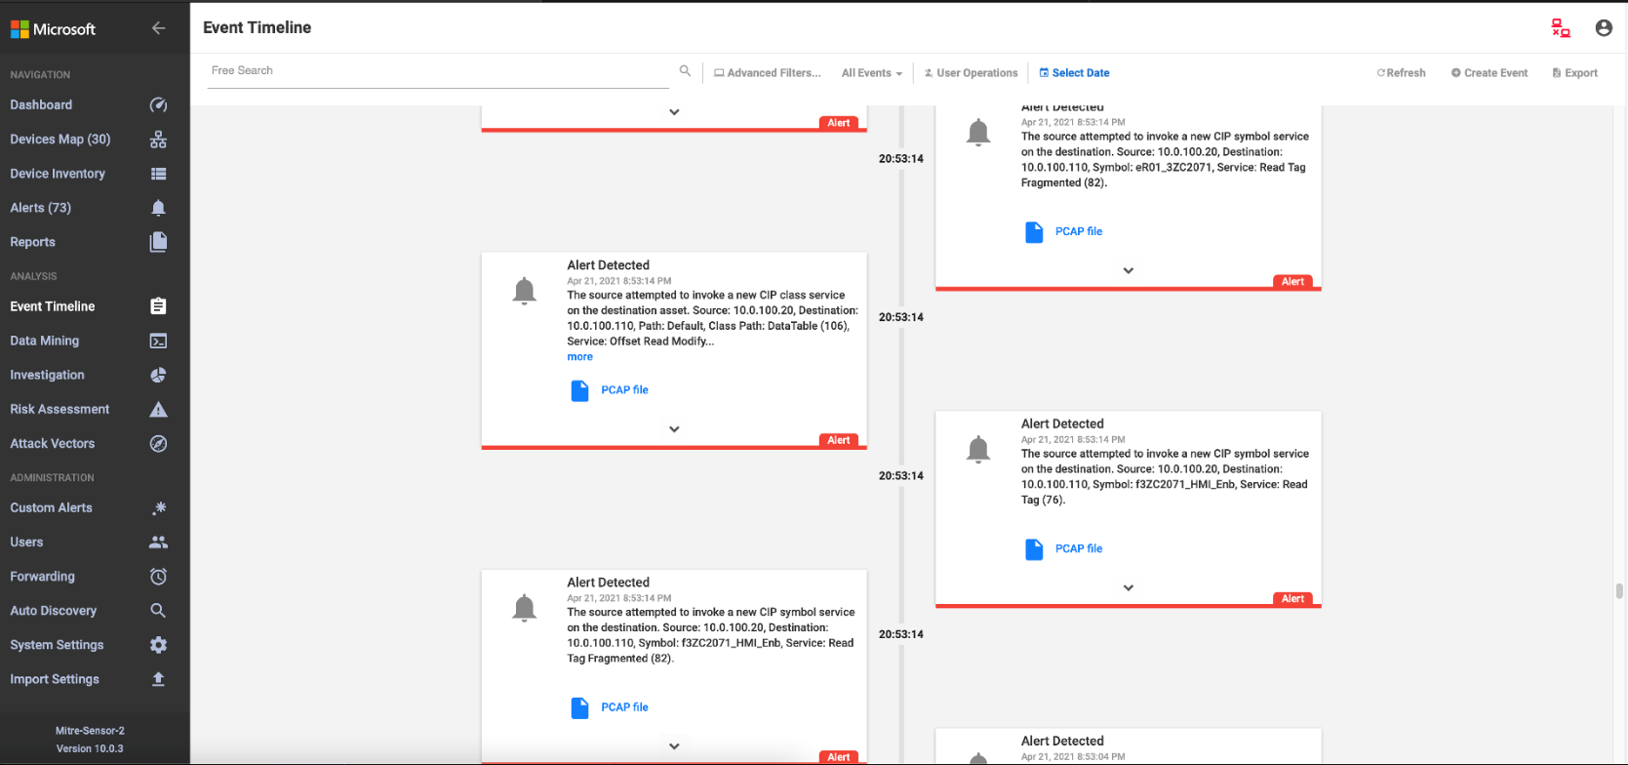Open System Settings page
The height and width of the screenshot is (765, 1628).
tap(57, 645)
